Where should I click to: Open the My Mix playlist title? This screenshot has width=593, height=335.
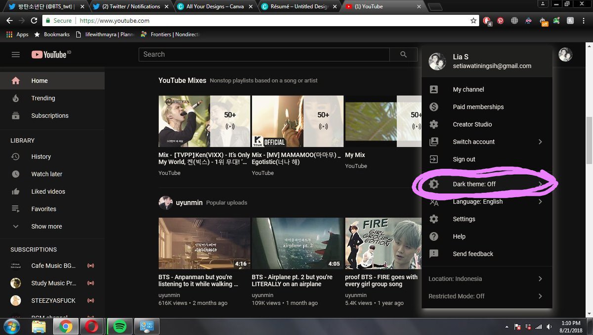pyautogui.click(x=355, y=155)
